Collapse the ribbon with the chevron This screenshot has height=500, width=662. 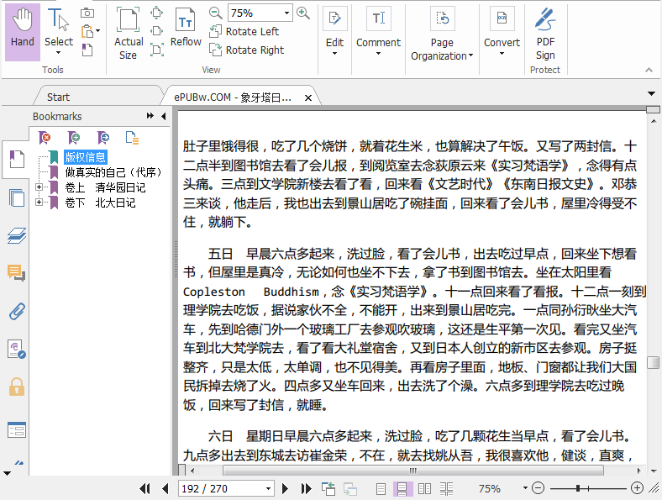[649, 70]
